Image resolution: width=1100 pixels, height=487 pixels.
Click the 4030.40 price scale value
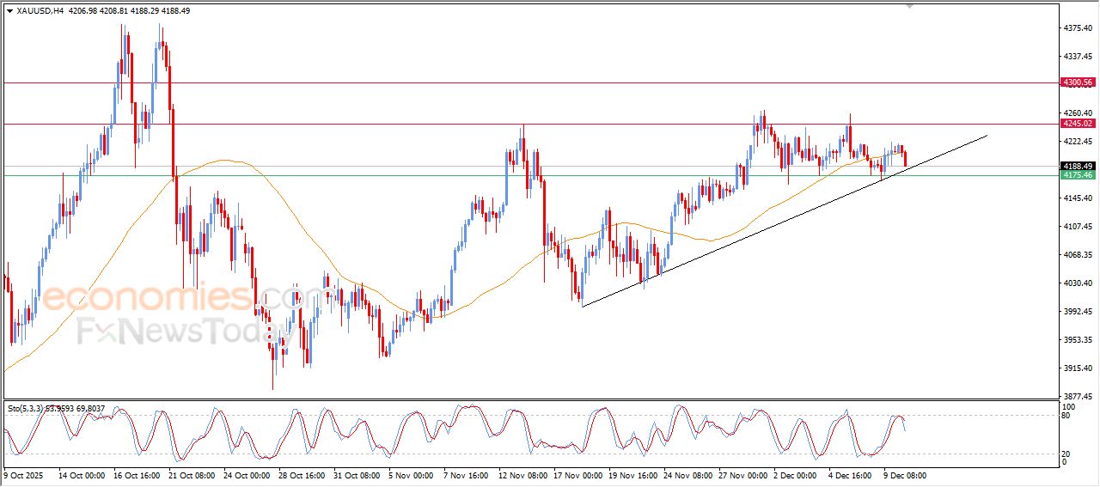coord(1078,283)
